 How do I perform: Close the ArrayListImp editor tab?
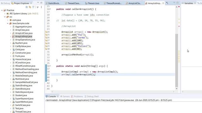tap(163, 3)
